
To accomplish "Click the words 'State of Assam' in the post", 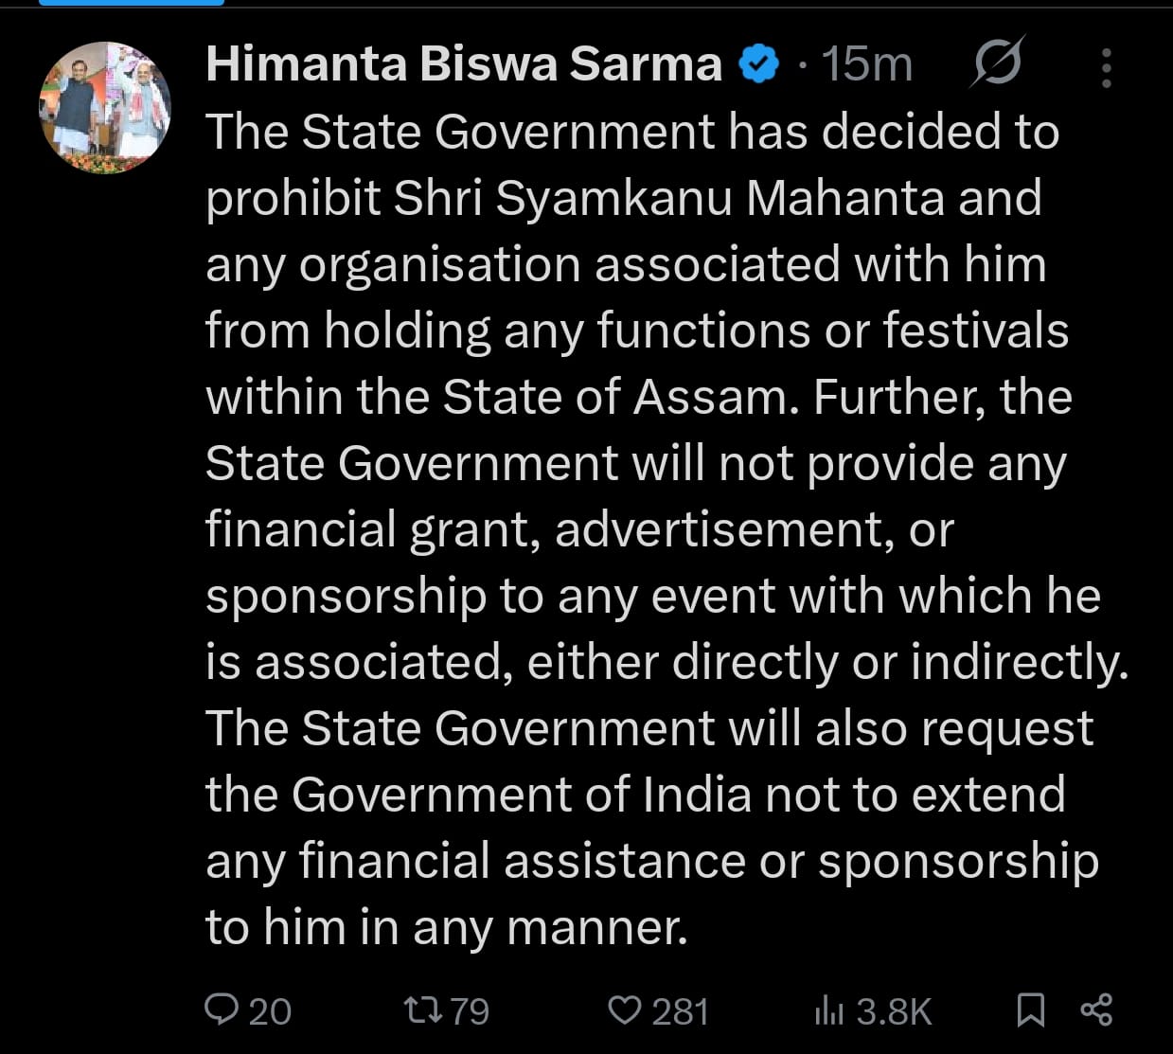I will pos(614,397).
